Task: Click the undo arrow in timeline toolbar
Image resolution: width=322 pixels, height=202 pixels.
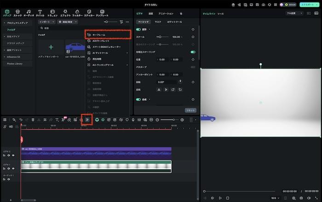Action: point(21,120)
